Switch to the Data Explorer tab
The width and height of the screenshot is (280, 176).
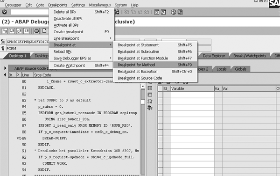pyautogui.click(x=214, y=56)
